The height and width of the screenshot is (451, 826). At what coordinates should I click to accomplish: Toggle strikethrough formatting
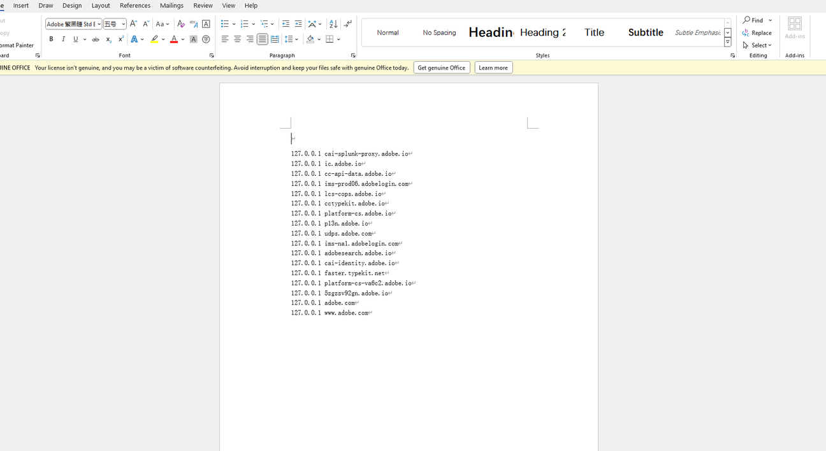[x=96, y=39]
